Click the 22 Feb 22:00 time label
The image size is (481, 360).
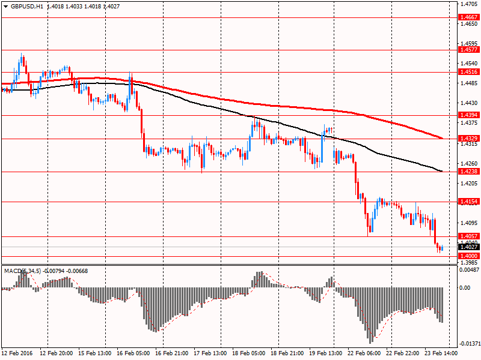tap(402, 353)
